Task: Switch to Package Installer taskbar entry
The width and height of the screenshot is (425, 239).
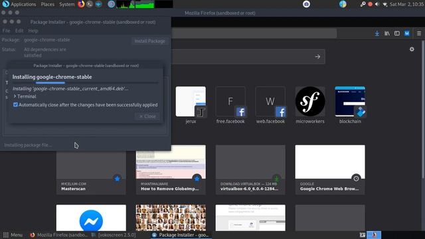Action: pyautogui.click(x=181, y=235)
